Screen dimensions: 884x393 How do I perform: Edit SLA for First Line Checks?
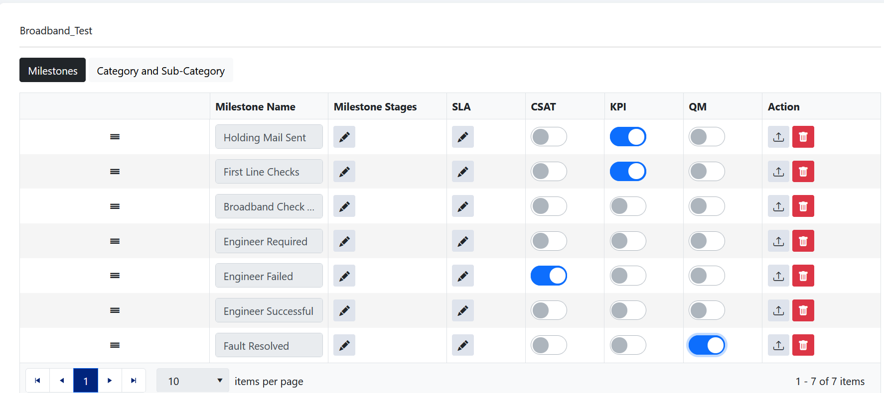point(462,172)
